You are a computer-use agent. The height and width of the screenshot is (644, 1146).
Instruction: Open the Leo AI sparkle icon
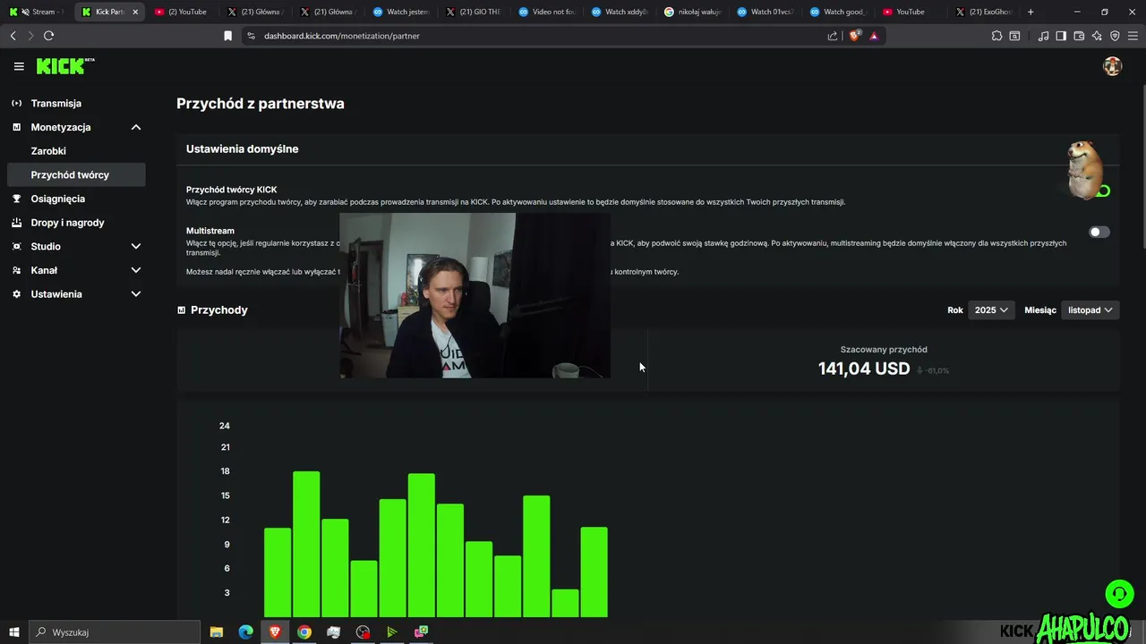[1097, 36]
